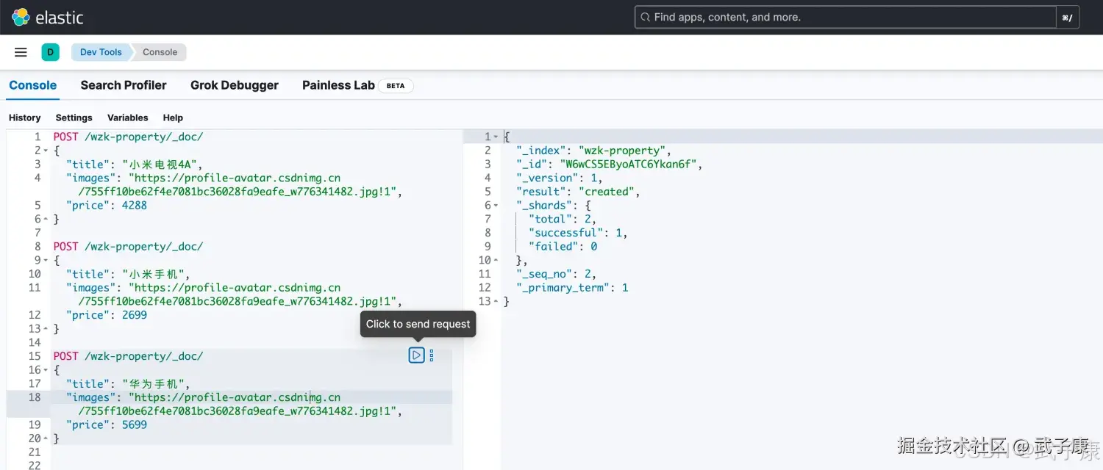Image resolution: width=1103 pixels, height=470 pixels.
Task: Click the BETA badge next to Painless Lab
Action: (396, 85)
